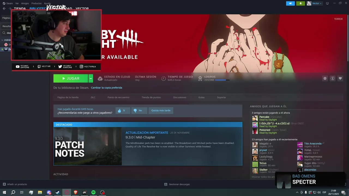
Task: Click Cambiar la copia preferida link
Action: pos(106,88)
